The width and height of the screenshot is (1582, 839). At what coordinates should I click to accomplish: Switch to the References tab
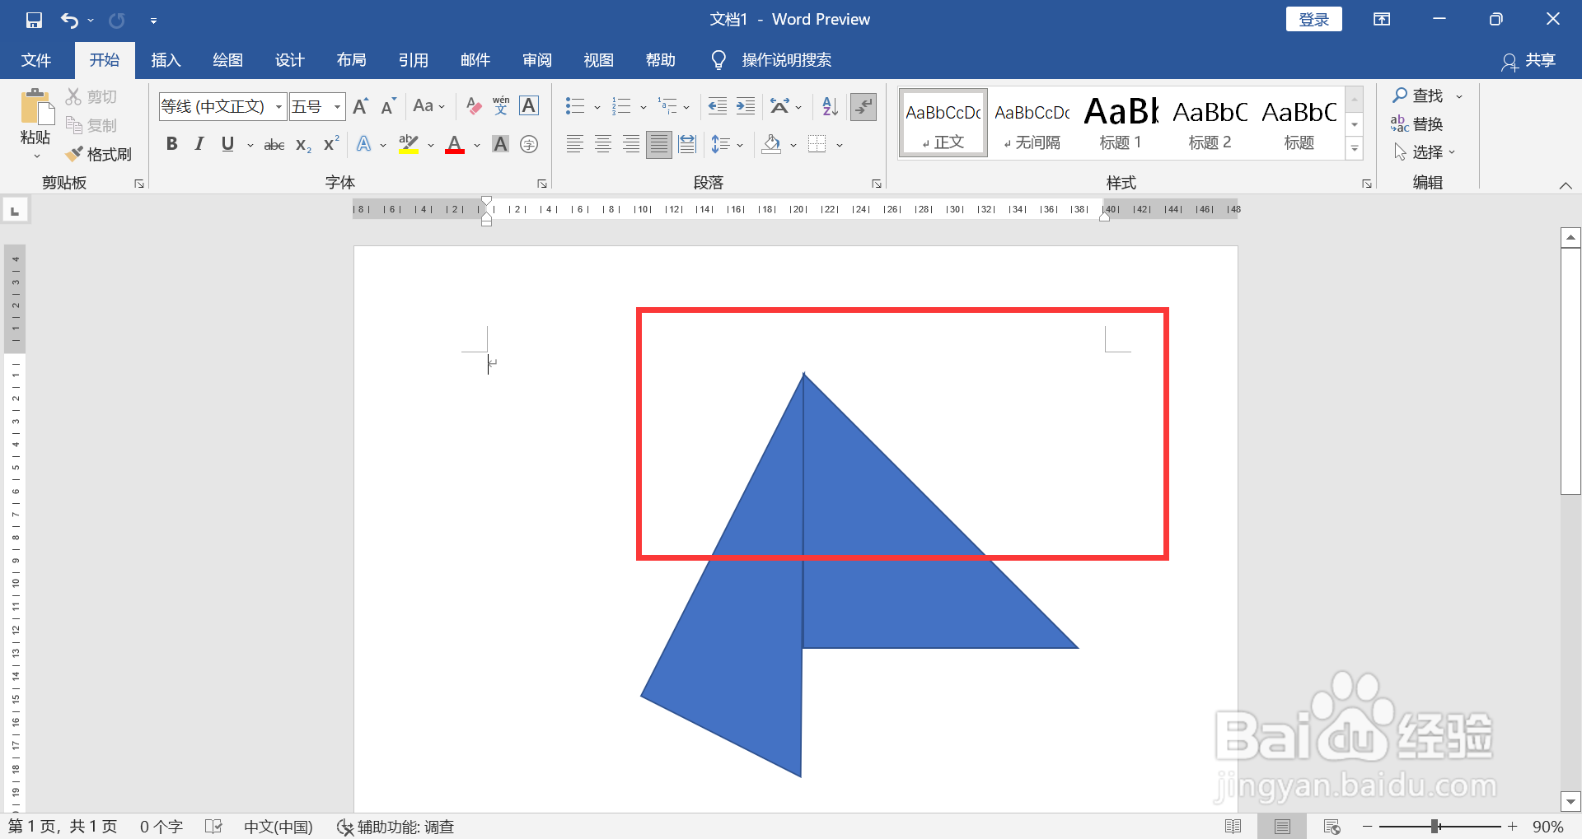tap(413, 60)
